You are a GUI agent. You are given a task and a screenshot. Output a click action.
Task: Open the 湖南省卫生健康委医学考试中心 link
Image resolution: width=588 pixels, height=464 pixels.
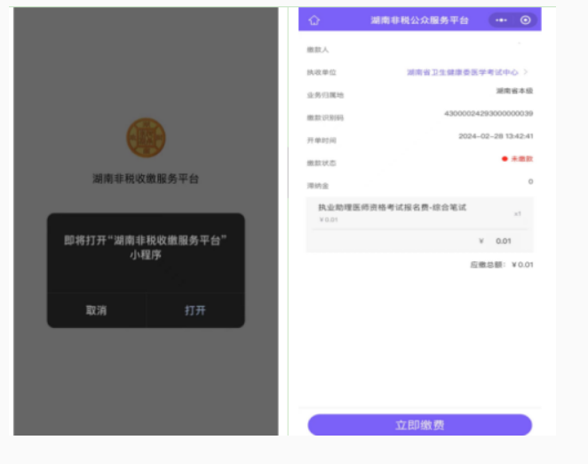462,72
